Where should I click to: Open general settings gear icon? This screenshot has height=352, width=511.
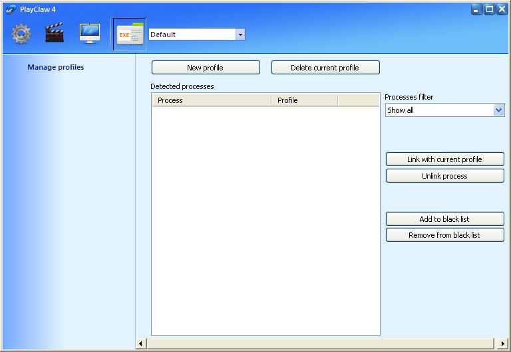pos(21,34)
